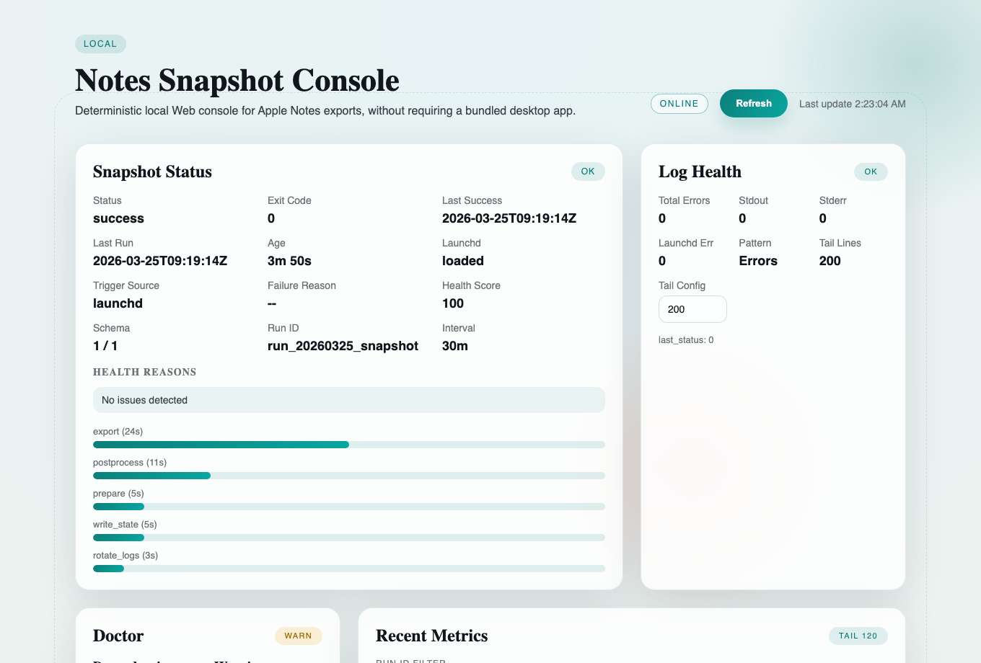
Task: Click the last_status: 0 text
Action: click(685, 339)
